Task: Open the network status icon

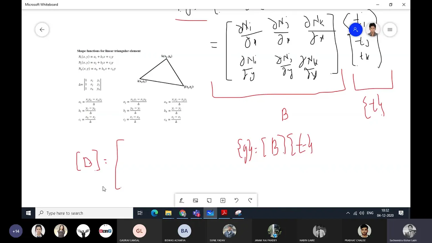Action: tap(355, 213)
